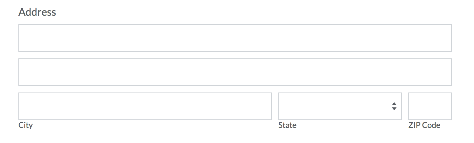Click the first address line field
The image size is (474, 143).
point(235,38)
